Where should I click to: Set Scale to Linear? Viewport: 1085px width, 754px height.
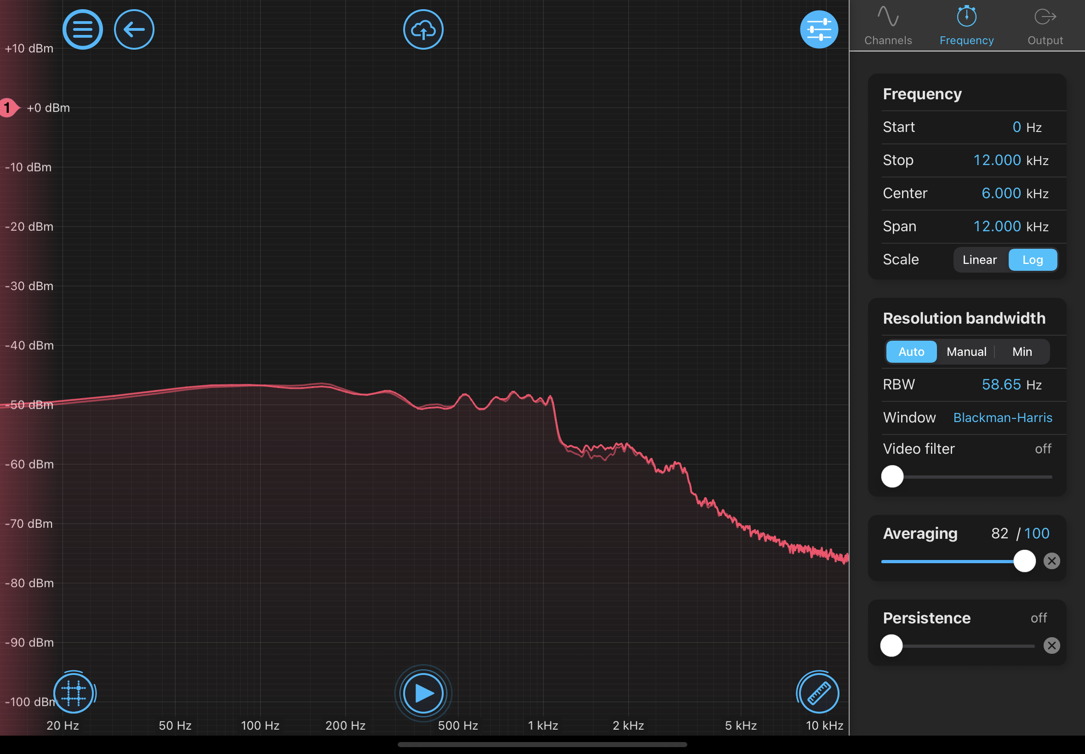tap(980, 260)
